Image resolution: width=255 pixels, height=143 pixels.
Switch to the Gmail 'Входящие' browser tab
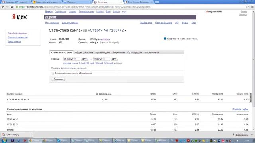(16, 2)
